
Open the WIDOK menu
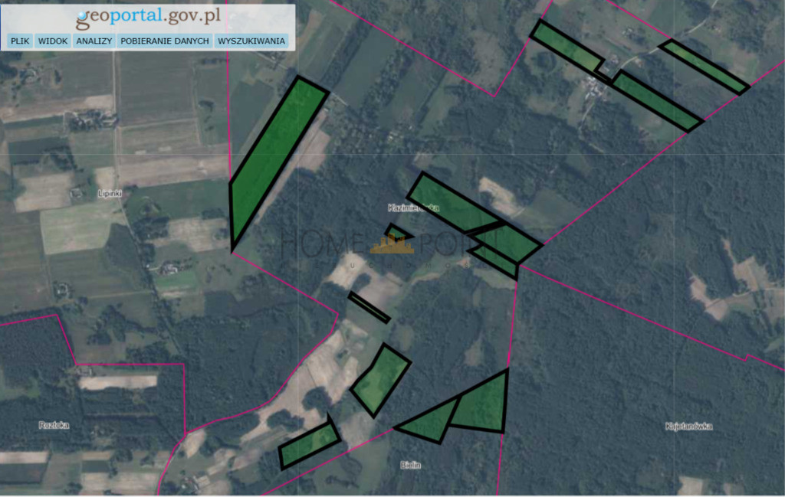(53, 41)
